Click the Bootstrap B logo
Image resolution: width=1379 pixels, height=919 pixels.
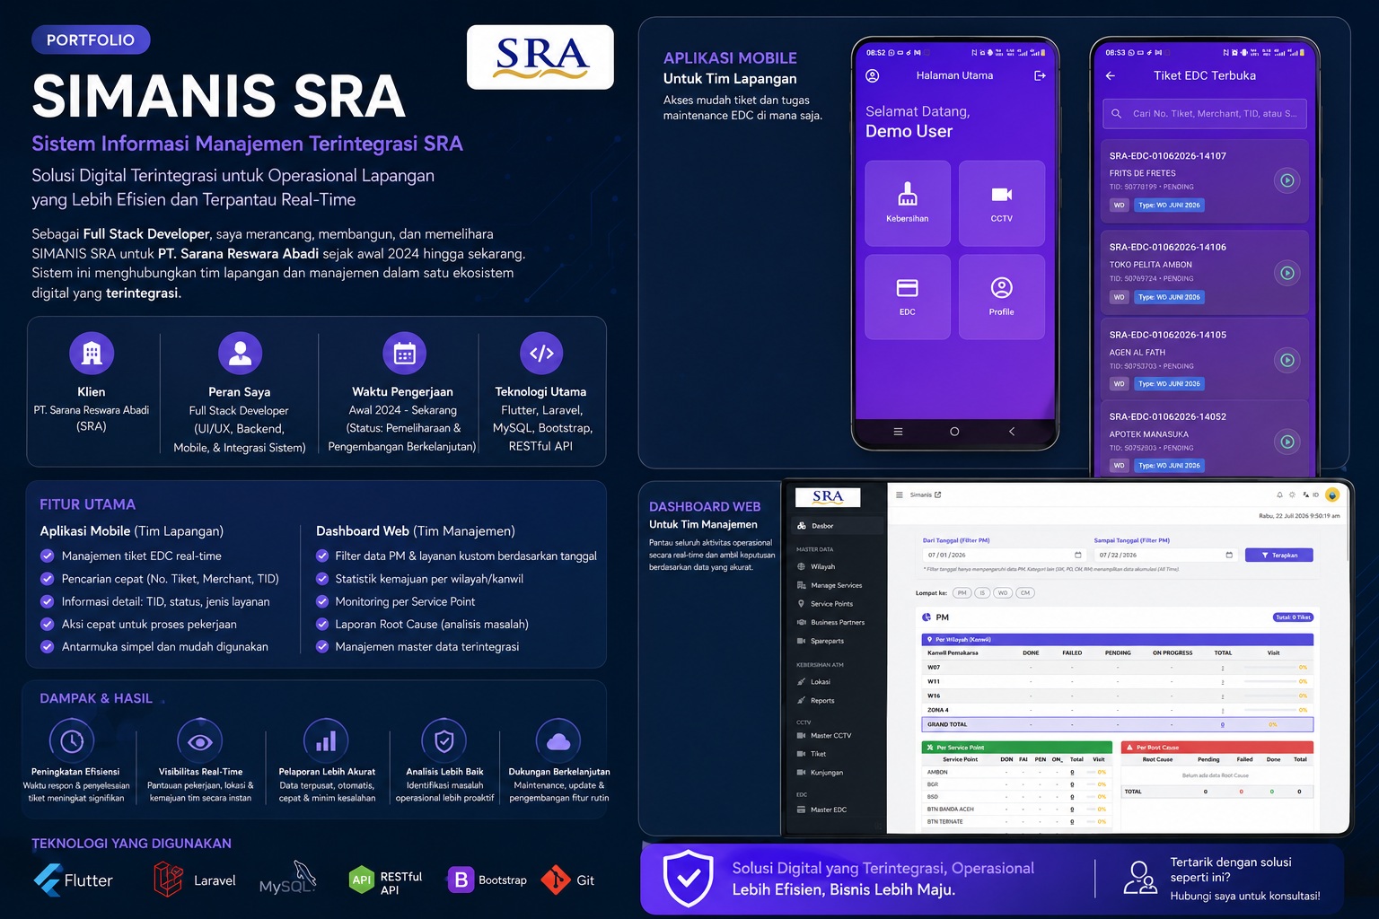(461, 880)
